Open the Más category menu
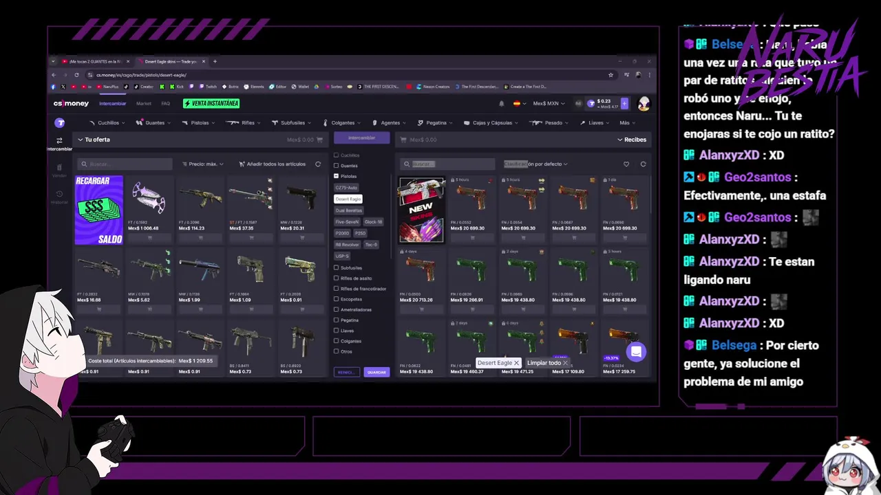Screen dimensions: 881x495 click(x=626, y=123)
